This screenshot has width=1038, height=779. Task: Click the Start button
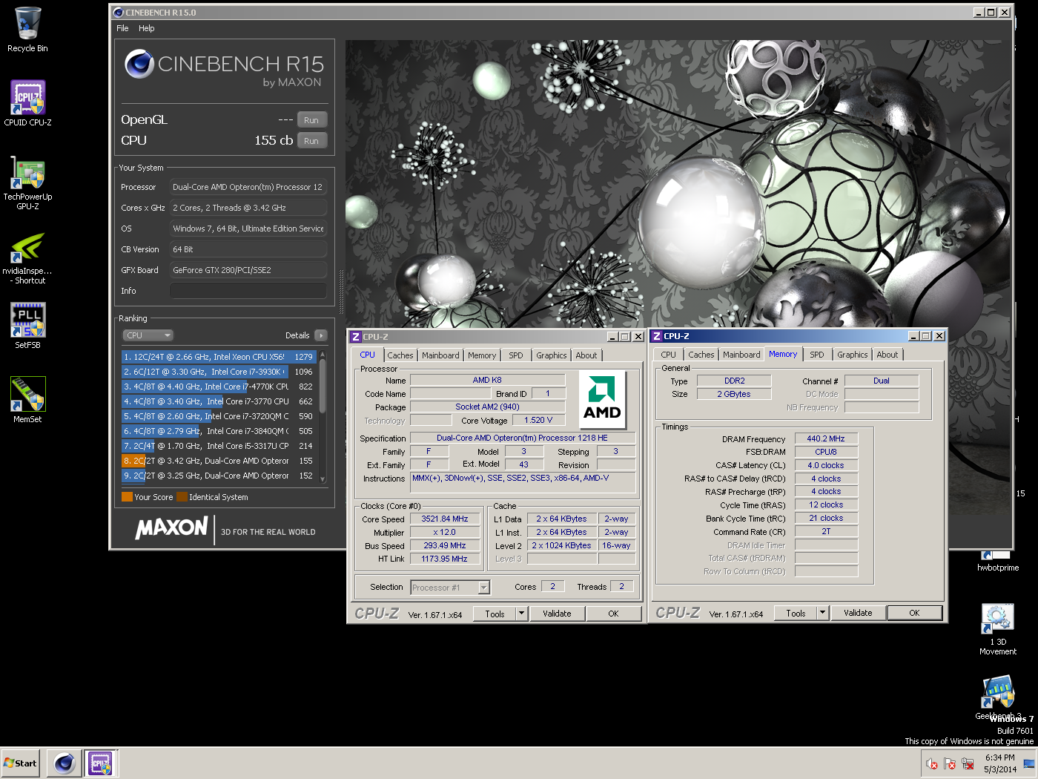click(20, 763)
